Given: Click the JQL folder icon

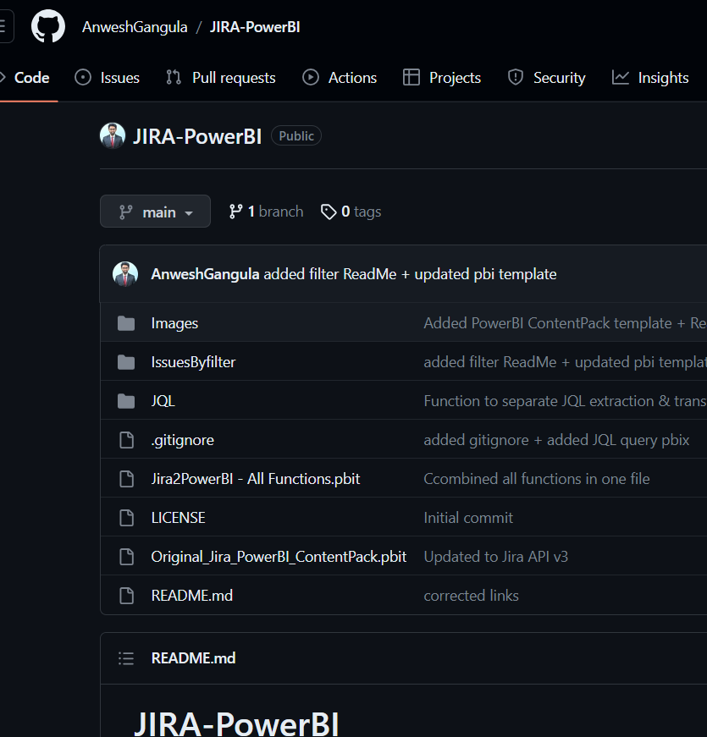Looking at the screenshot, I should pyautogui.click(x=126, y=401).
